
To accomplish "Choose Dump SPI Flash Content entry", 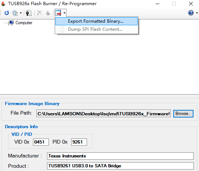I will (x=97, y=29).
